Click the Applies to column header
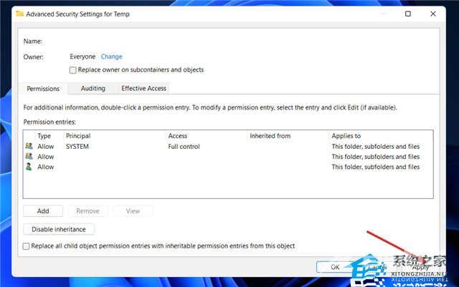The height and width of the screenshot is (287, 459). [346, 135]
